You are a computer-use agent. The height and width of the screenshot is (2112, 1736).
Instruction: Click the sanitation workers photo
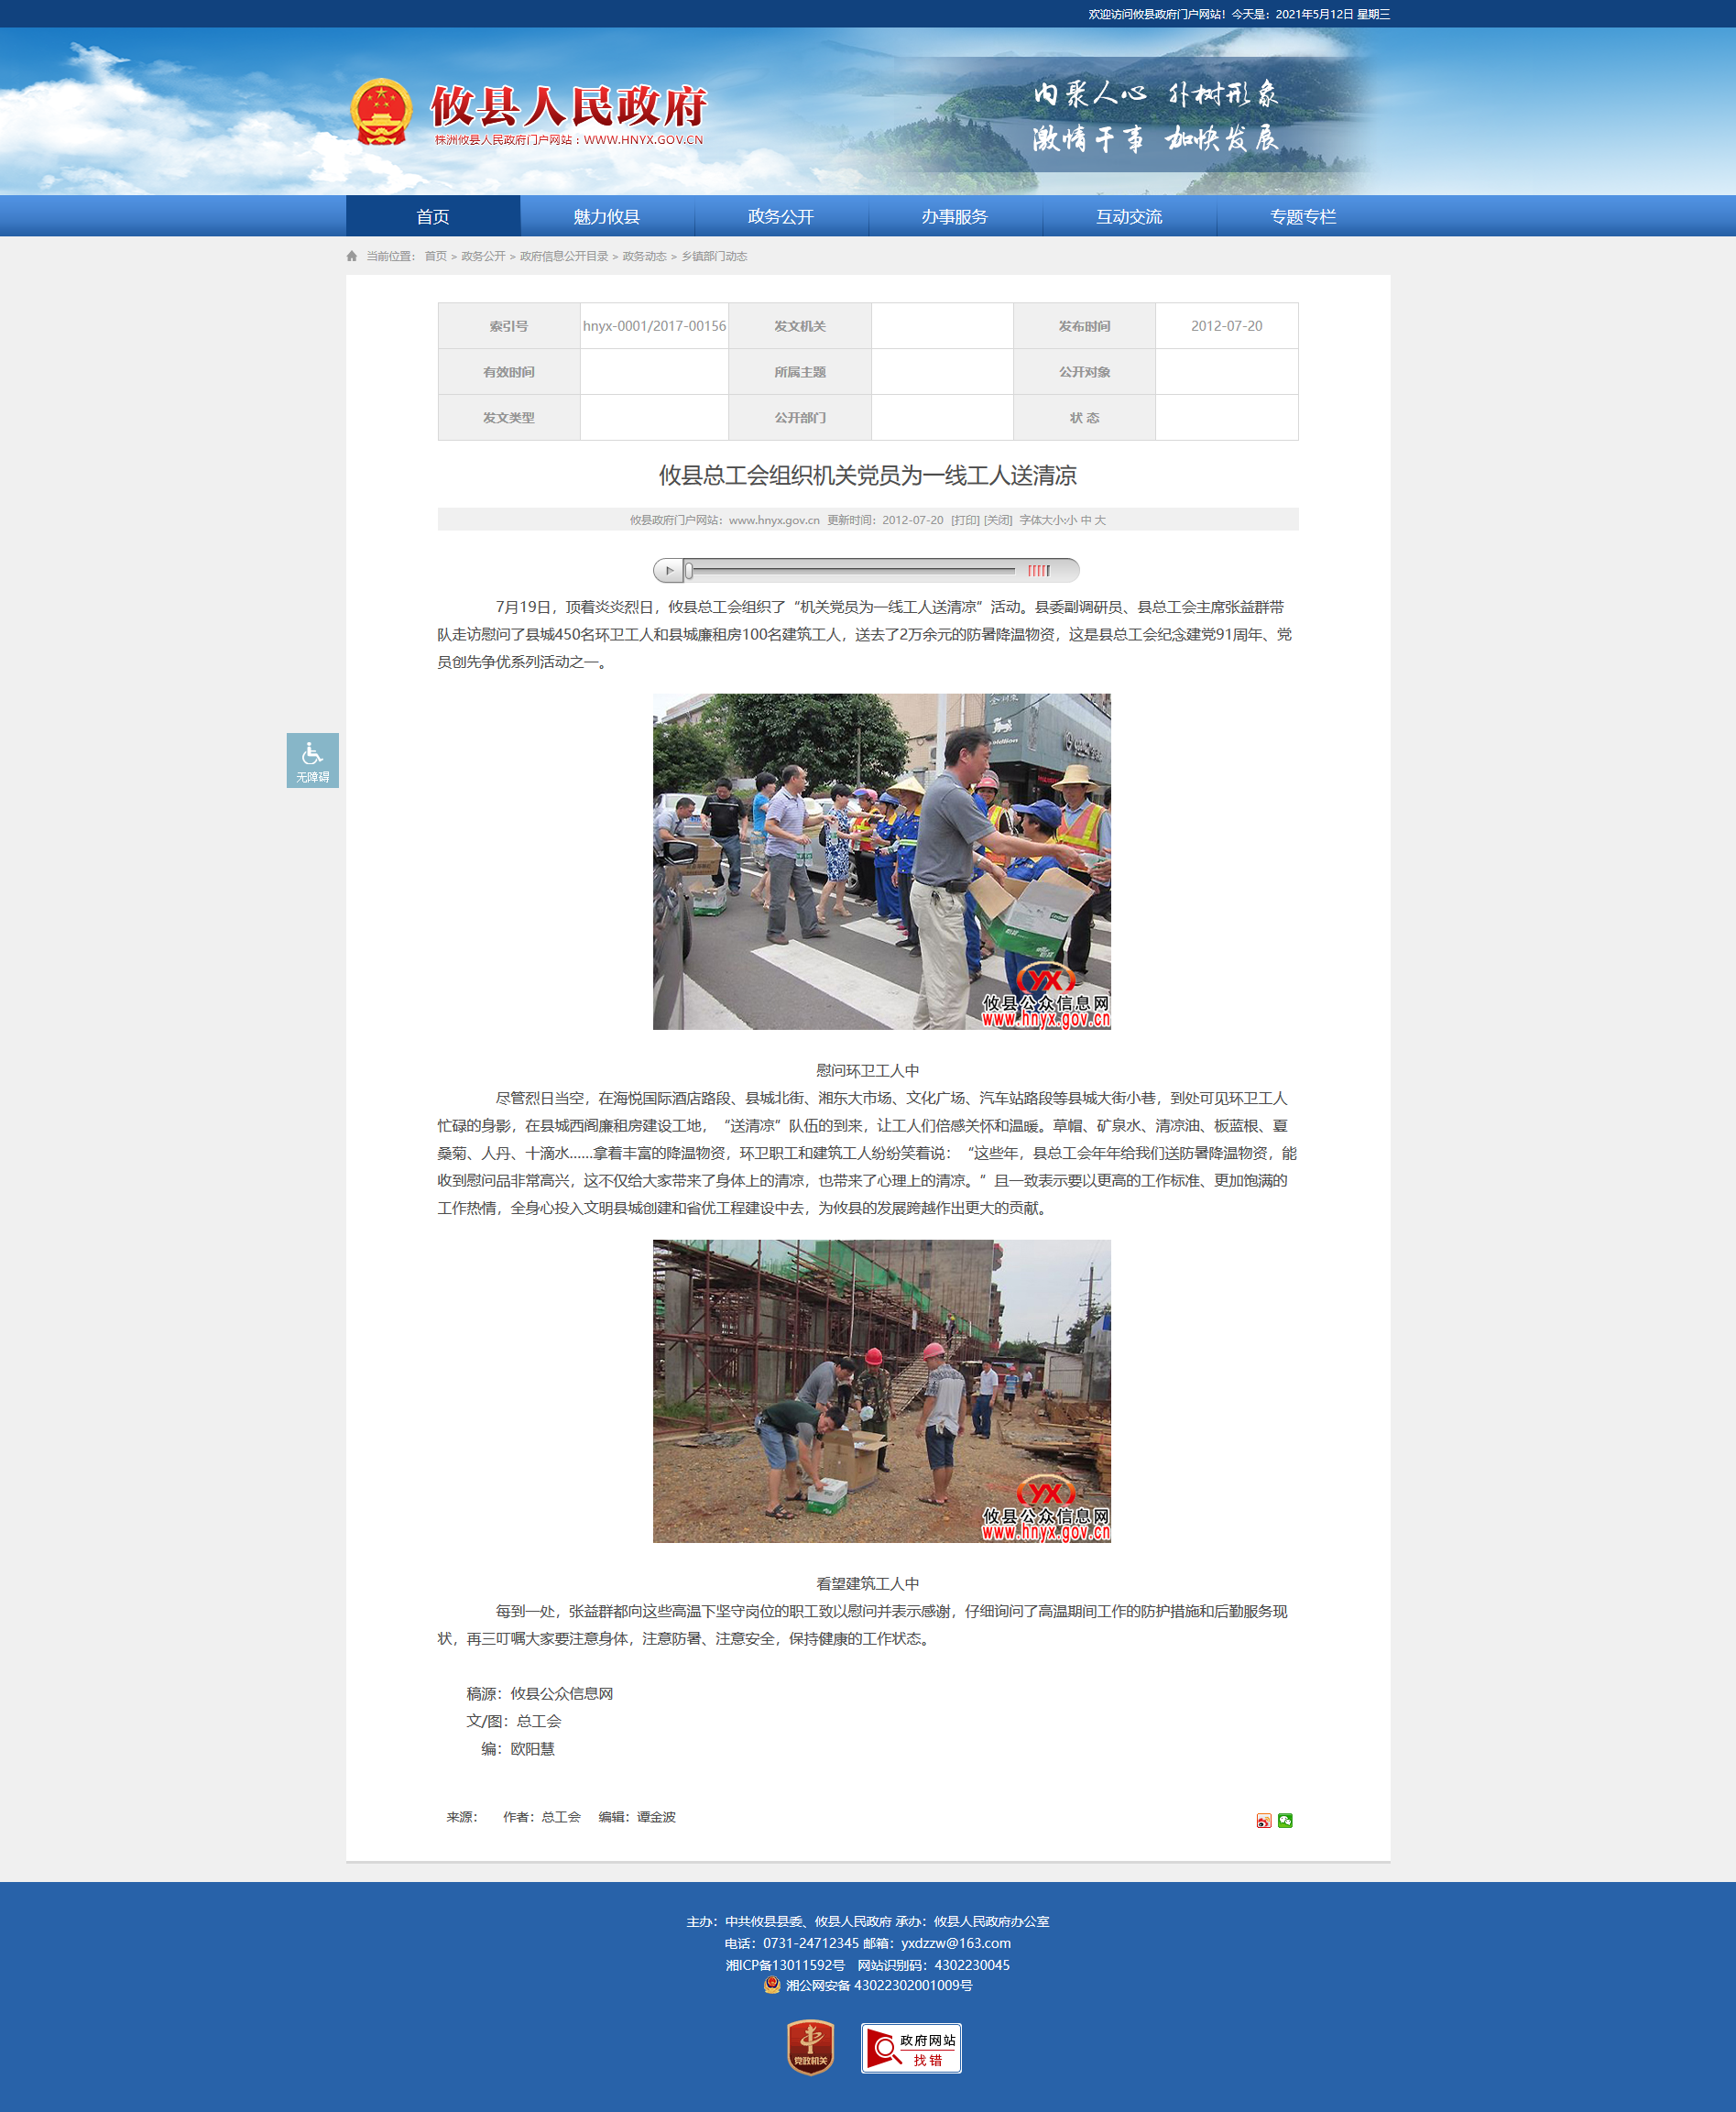(881, 861)
